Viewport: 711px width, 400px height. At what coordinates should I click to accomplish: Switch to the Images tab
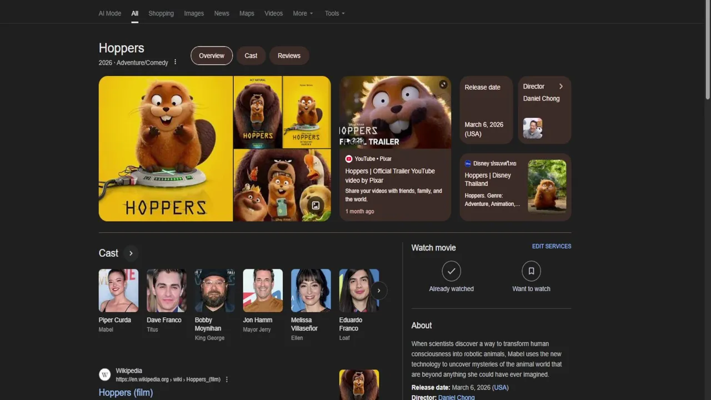tap(194, 13)
